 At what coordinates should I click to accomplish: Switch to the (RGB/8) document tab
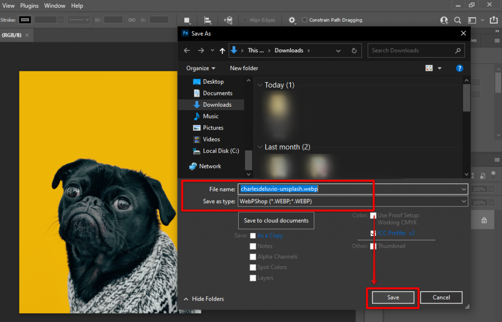tap(13, 35)
